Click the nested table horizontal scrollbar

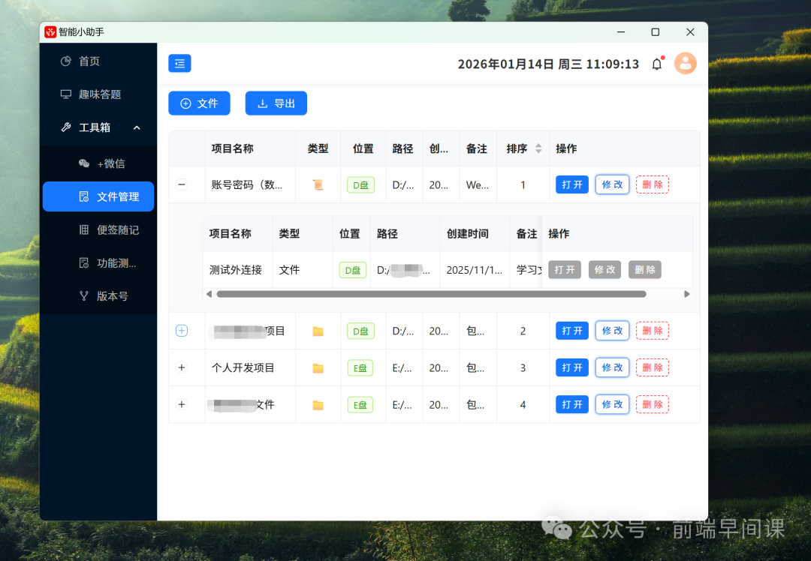pos(431,294)
